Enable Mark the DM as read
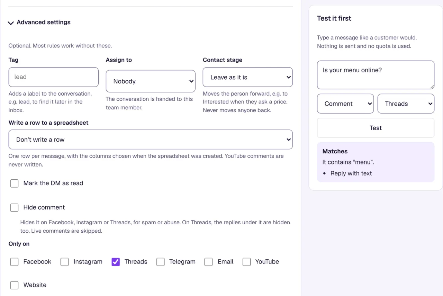 14,183
